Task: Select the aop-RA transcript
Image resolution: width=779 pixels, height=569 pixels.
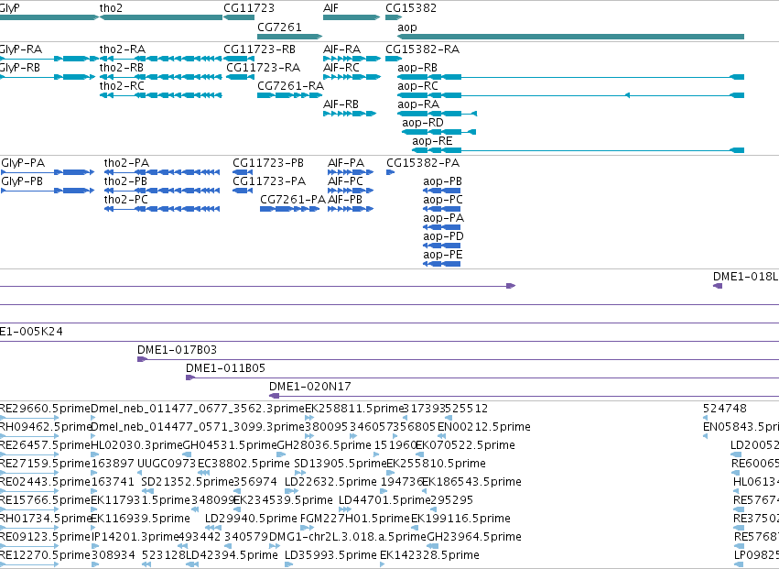Action: click(x=438, y=114)
